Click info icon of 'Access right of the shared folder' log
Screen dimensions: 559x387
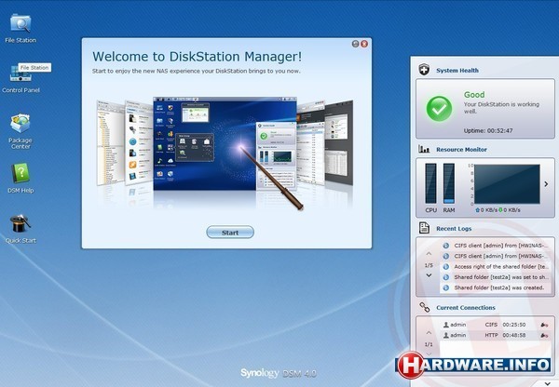[445, 266]
